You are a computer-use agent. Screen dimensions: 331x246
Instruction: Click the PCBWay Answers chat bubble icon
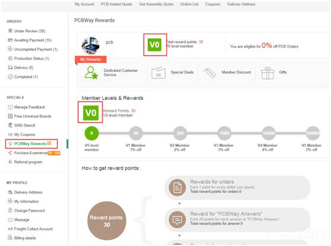(x=177, y=220)
